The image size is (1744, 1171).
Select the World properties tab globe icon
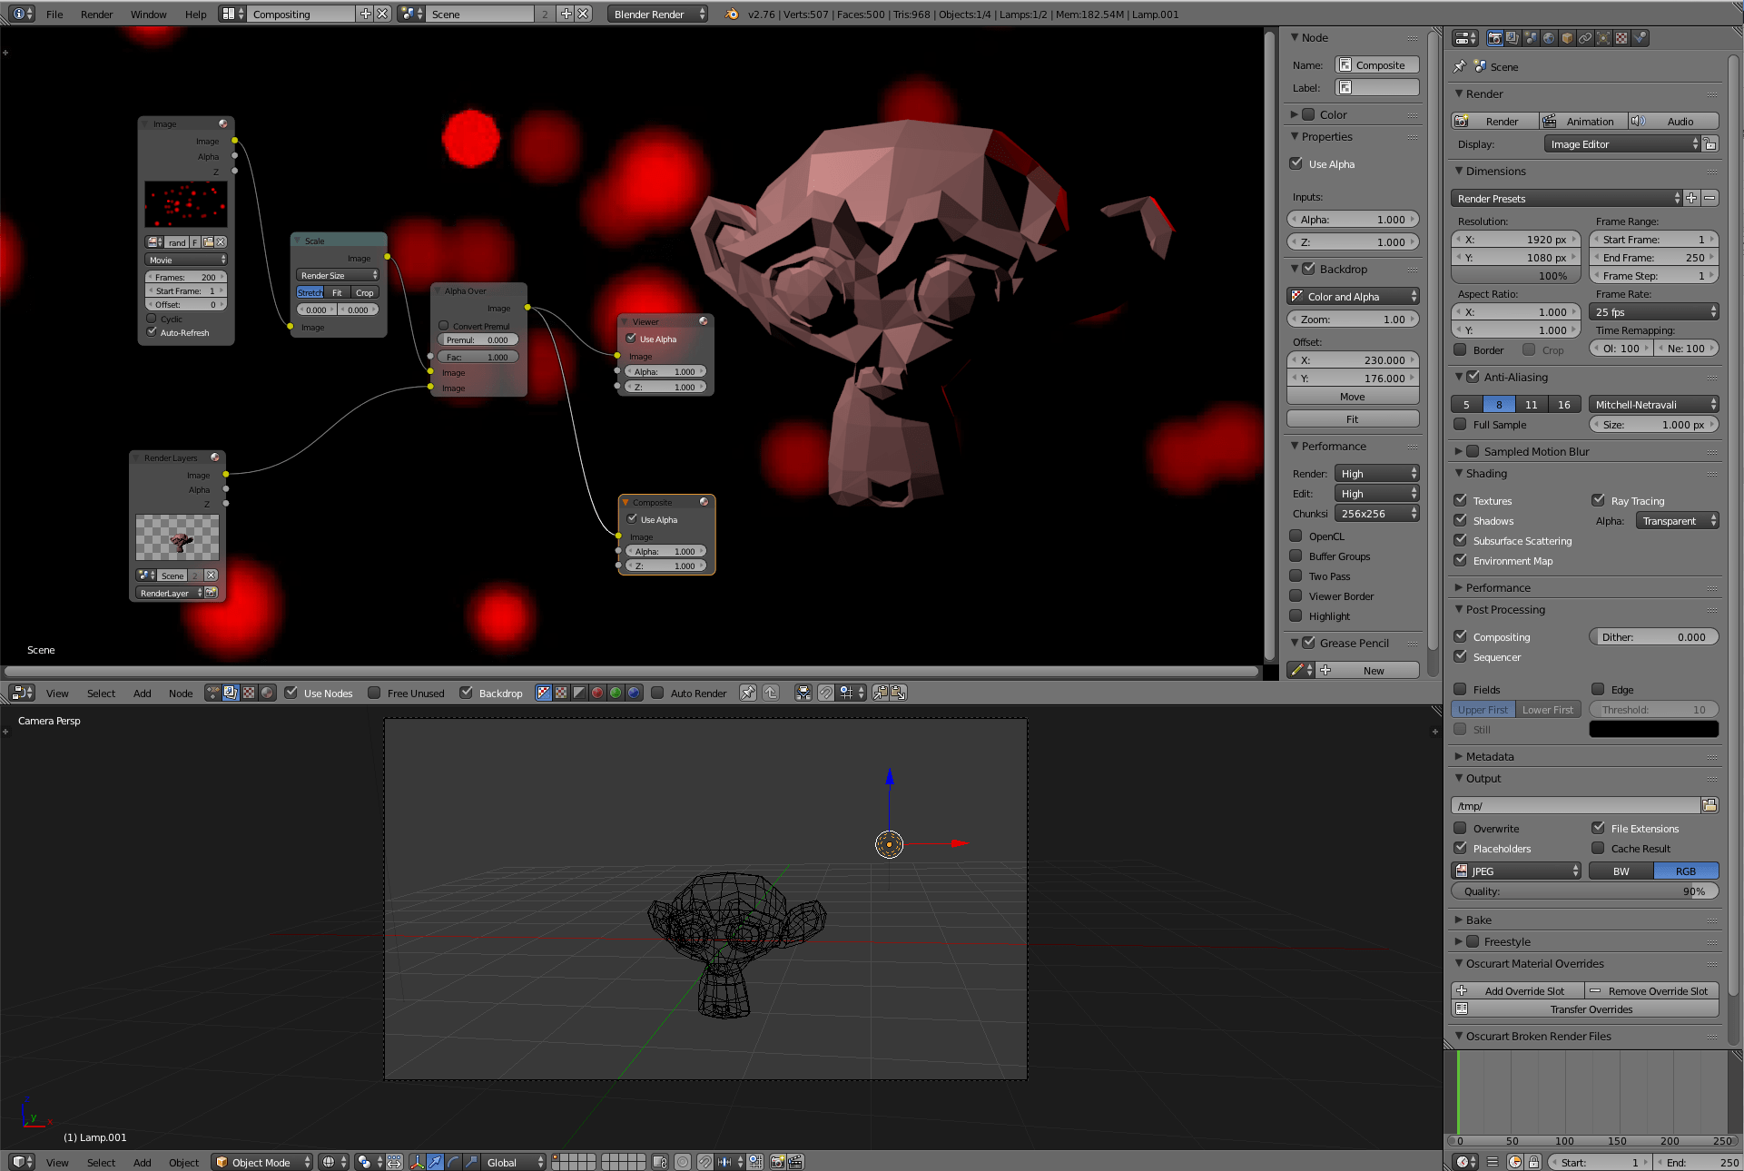(x=1550, y=37)
